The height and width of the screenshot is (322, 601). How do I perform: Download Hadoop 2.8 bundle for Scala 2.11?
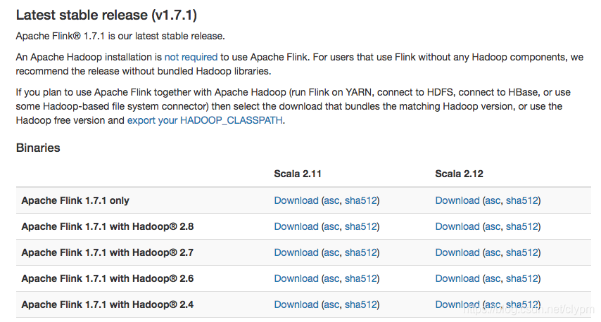tap(296, 226)
